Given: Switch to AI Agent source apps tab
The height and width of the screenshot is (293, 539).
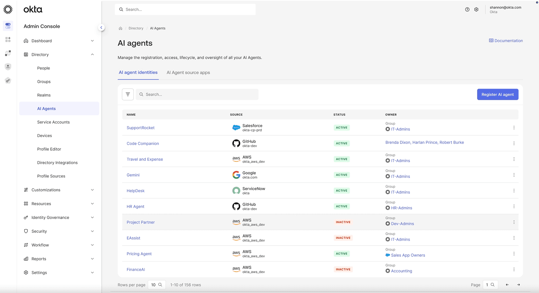Looking at the screenshot, I should click(x=188, y=72).
